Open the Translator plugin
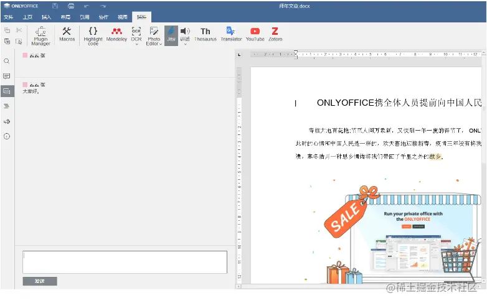 pyautogui.click(x=231, y=34)
